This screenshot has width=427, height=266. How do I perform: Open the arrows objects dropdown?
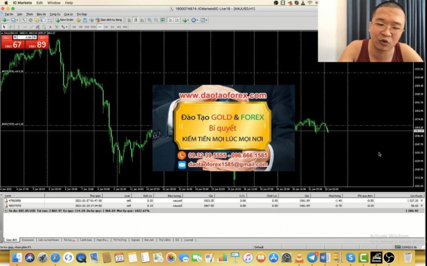pyautogui.click(x=64, y=27)
